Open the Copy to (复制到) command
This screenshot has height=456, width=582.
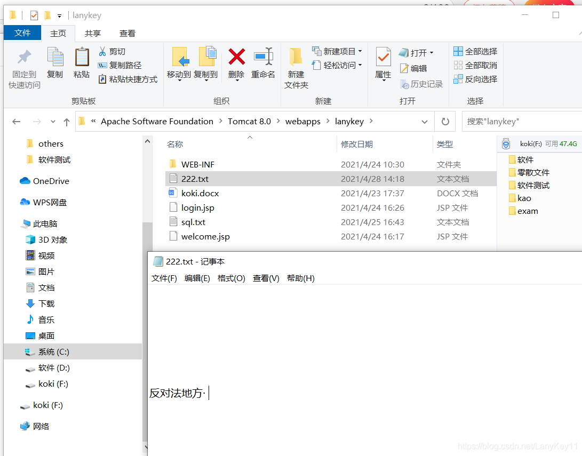point(205,64)
